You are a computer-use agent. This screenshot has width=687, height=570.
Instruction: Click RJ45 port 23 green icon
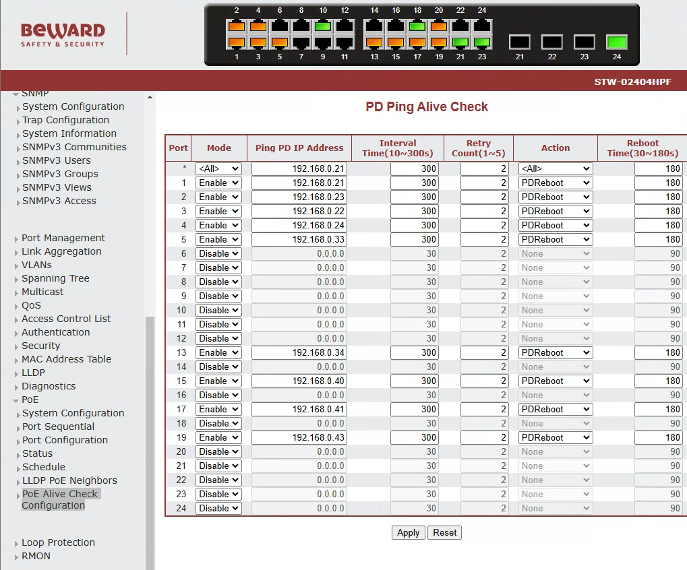click(482, 42)
